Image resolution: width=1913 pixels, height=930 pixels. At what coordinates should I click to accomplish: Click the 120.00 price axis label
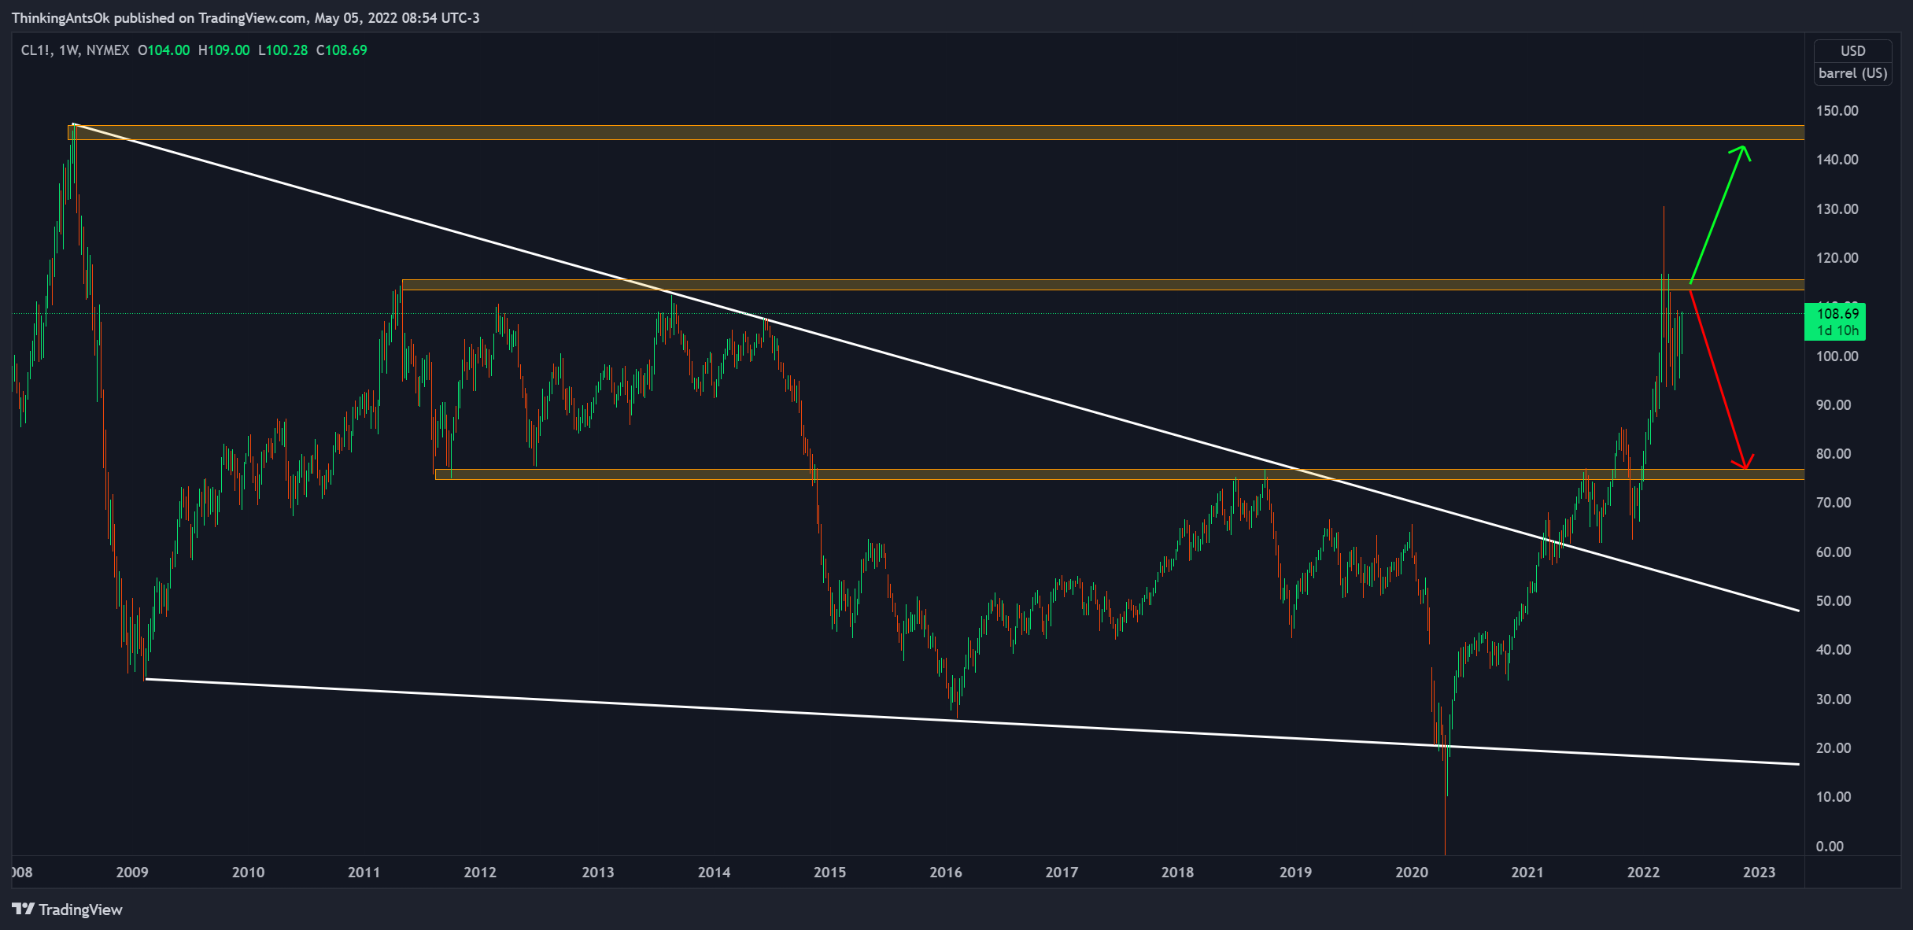click(x=1837, y=258)
